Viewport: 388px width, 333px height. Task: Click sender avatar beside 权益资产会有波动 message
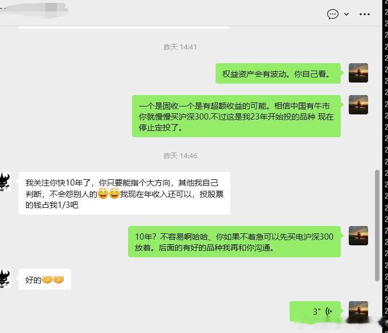pyautogui.click(x=358, y=73)
